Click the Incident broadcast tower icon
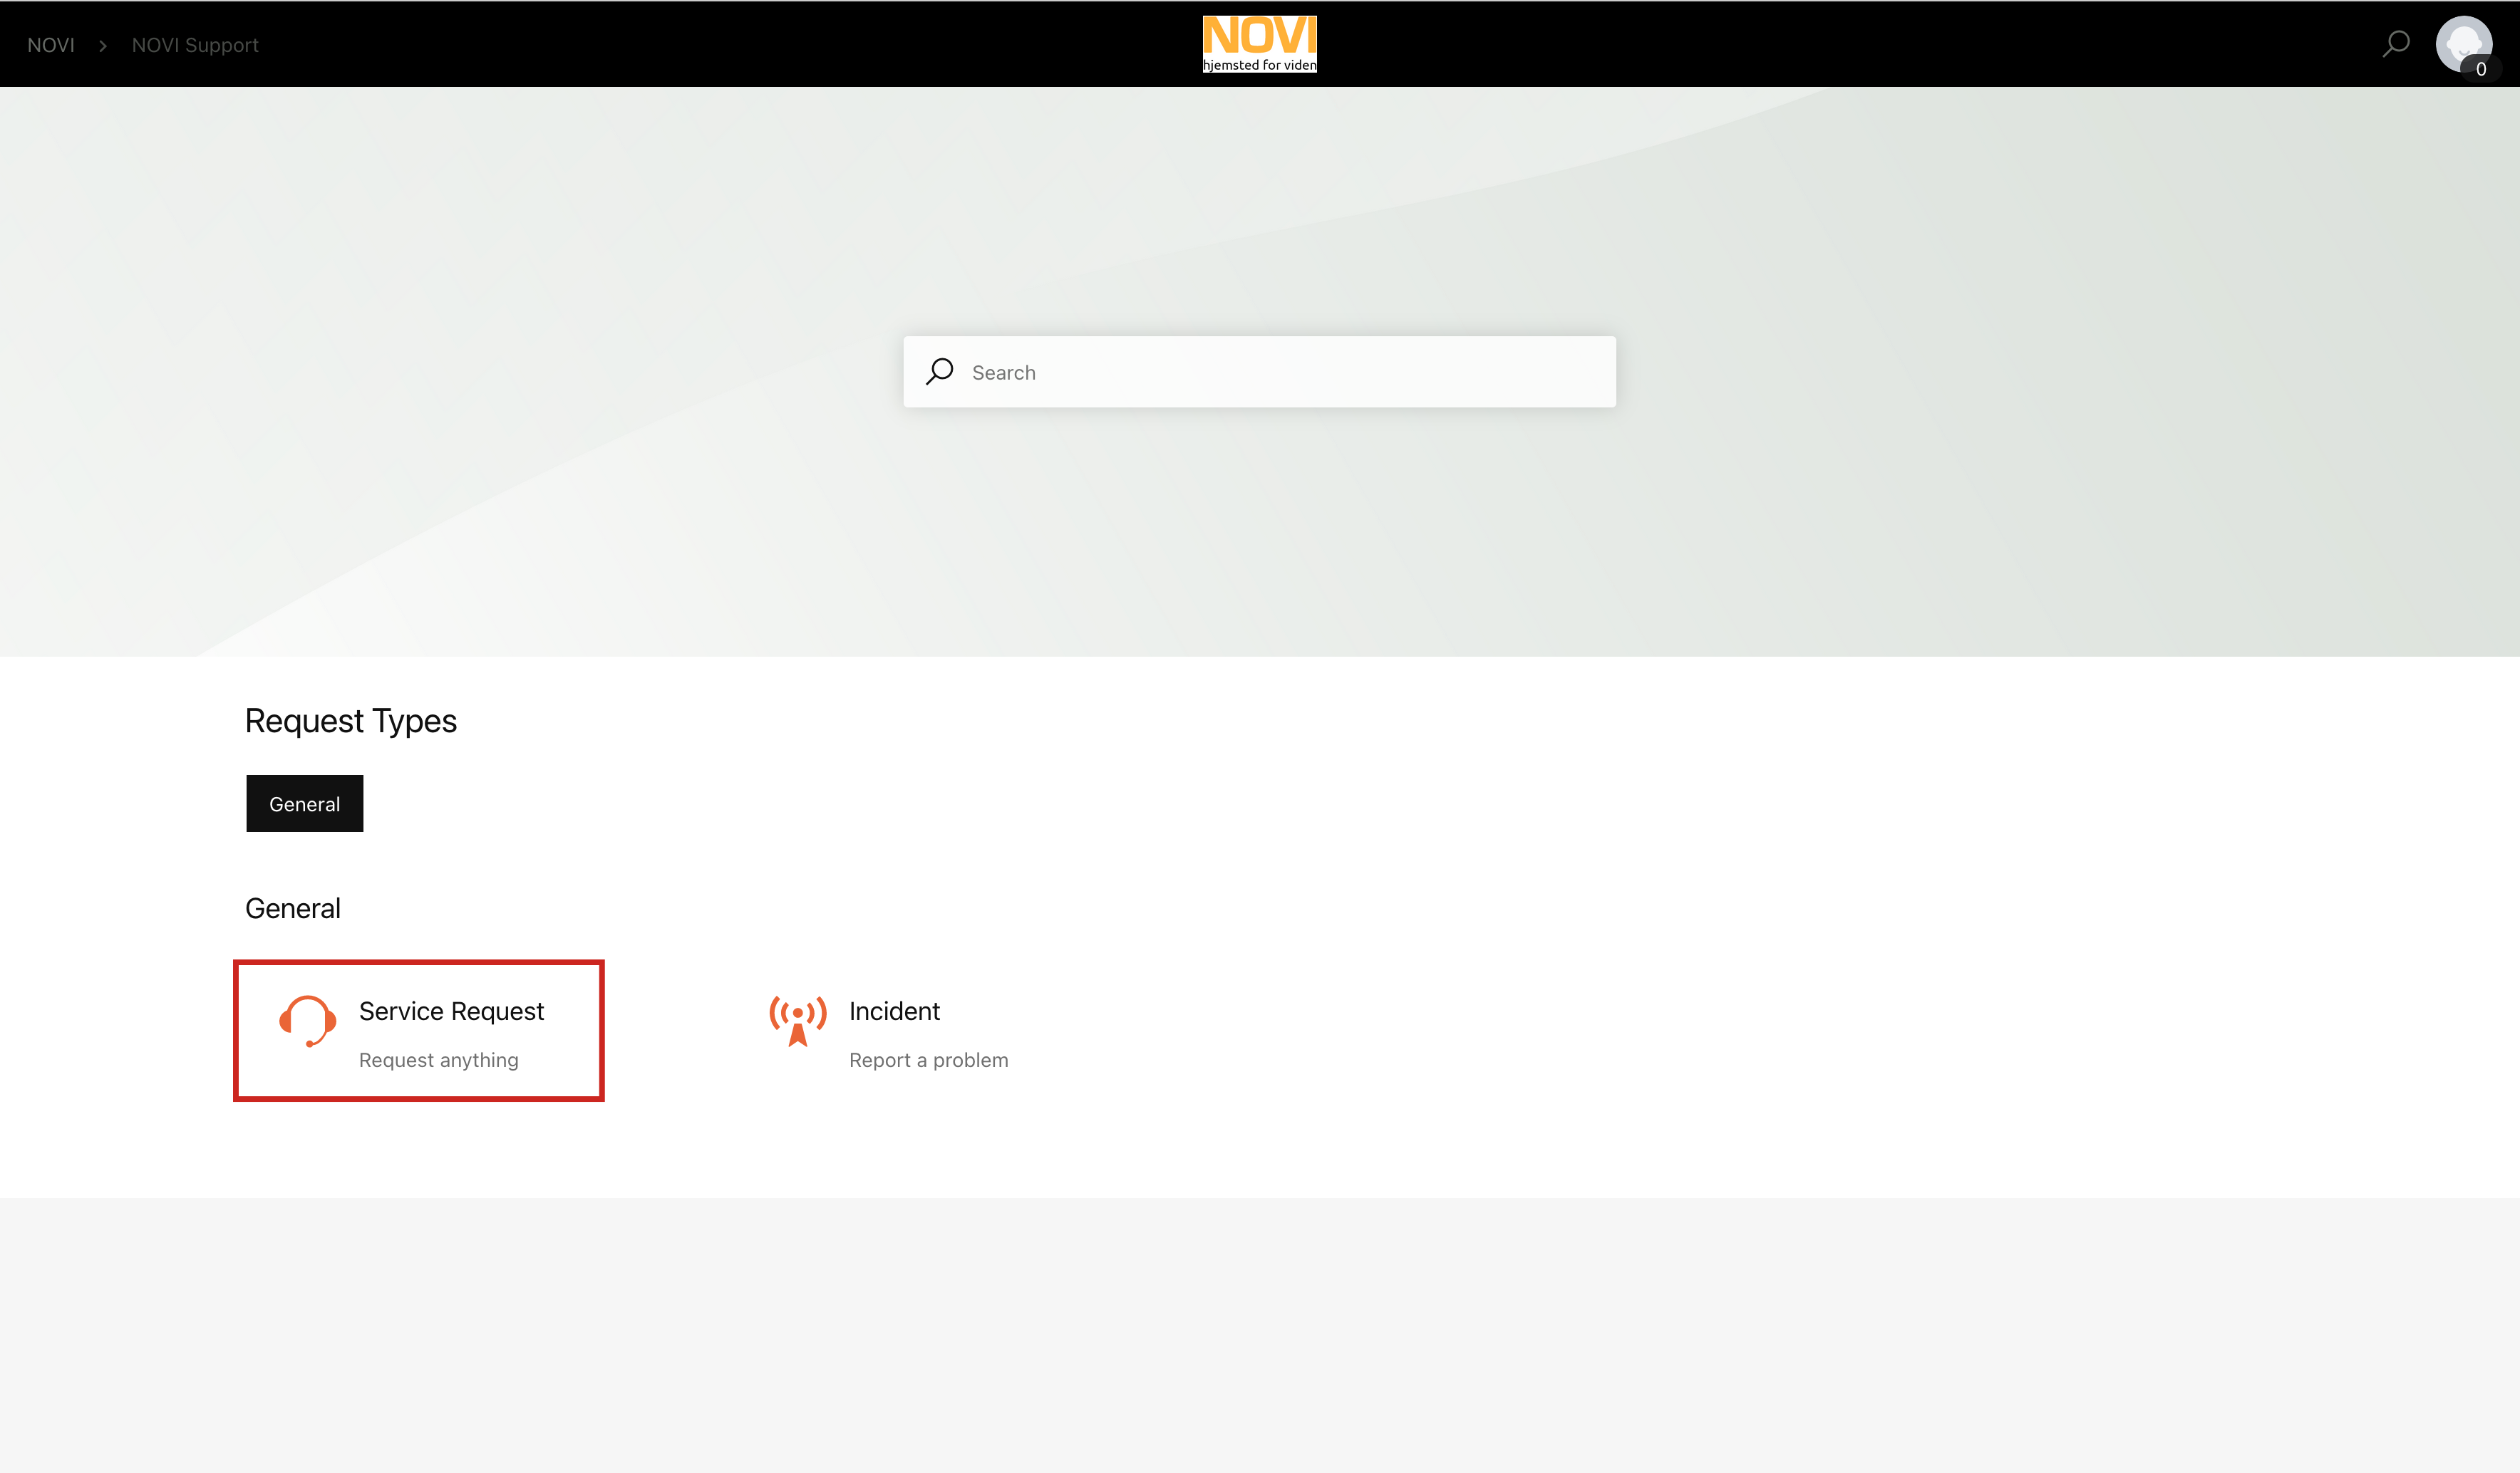The height and width of the screenshot is (1473, 2520). (798, 1021)
